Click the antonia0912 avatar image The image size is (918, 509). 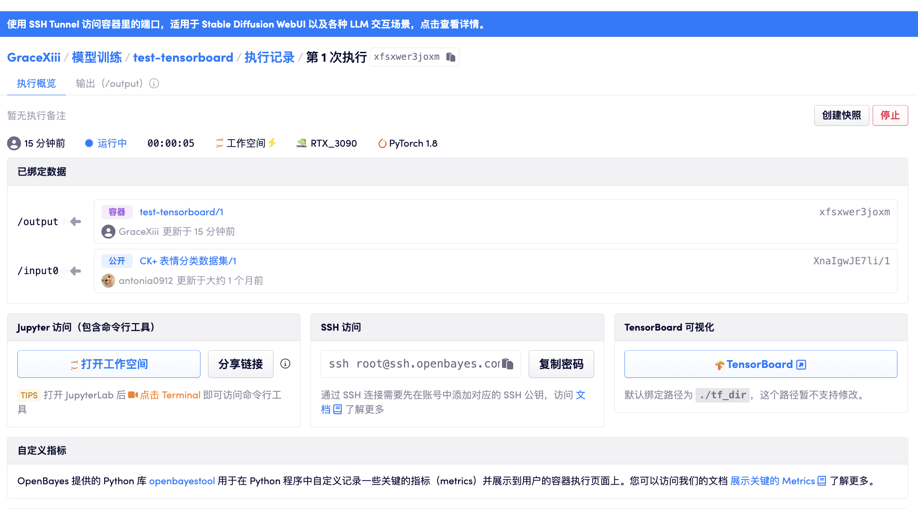point(108,281)
